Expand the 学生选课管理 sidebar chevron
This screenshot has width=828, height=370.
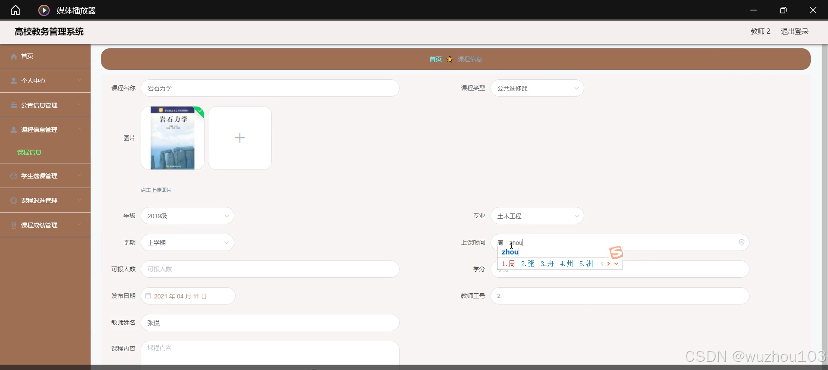coord(79,176)
